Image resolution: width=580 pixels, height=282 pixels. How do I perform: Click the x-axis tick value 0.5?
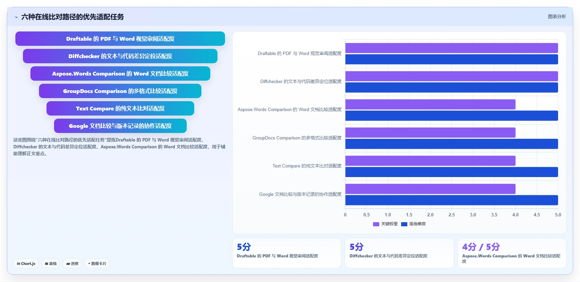[x=366, y=215]
